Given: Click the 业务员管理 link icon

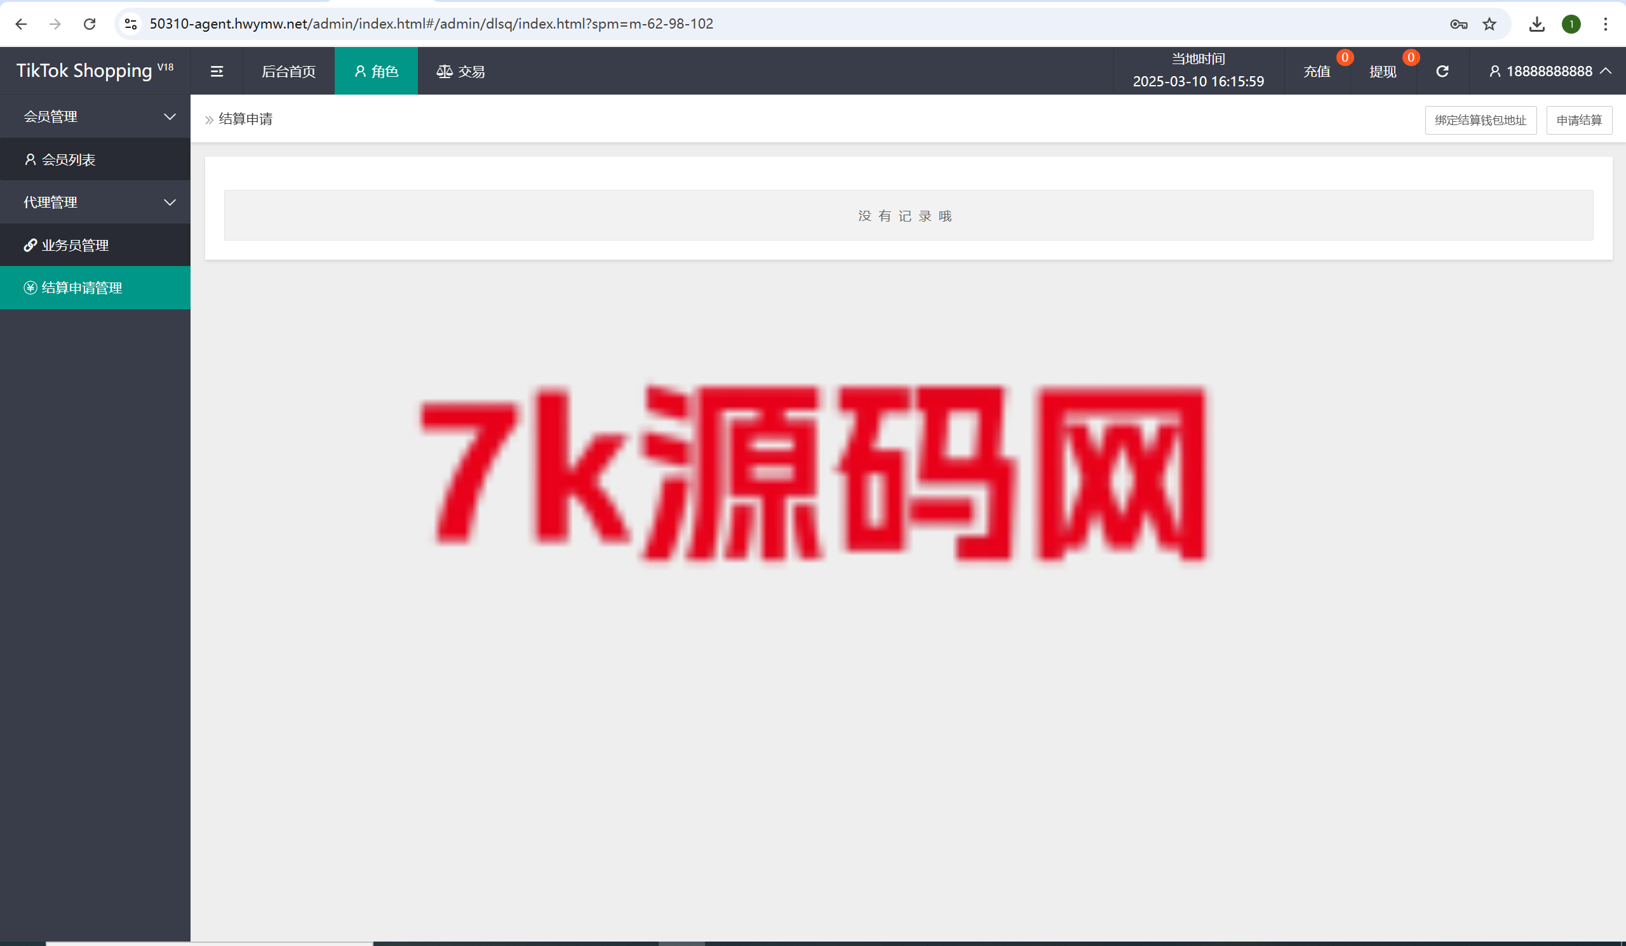Looking at the screenshot, I should click(30, 245).
